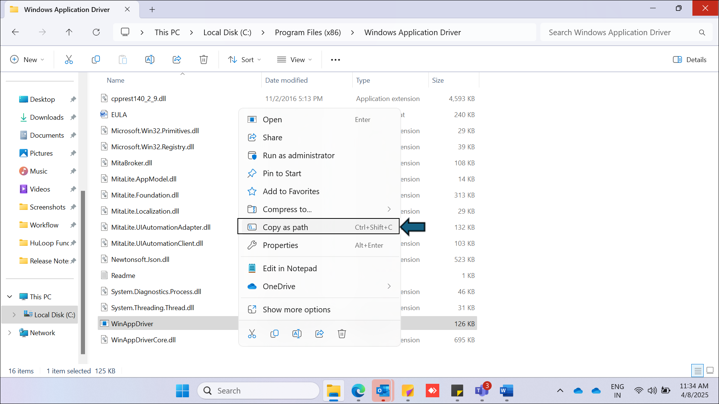Click the Cut icon in the toolbar
Image resolution: width=719 pixels, height=404 pixels.
(x=69, y=59)
